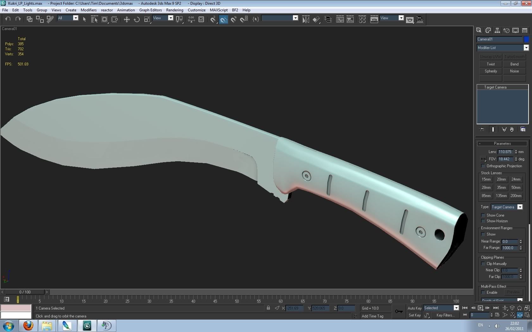Click the 35mm stock lens button

(x=501, y=188)
